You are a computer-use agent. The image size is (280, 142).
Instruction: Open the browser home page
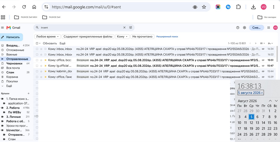pos(34,7)
